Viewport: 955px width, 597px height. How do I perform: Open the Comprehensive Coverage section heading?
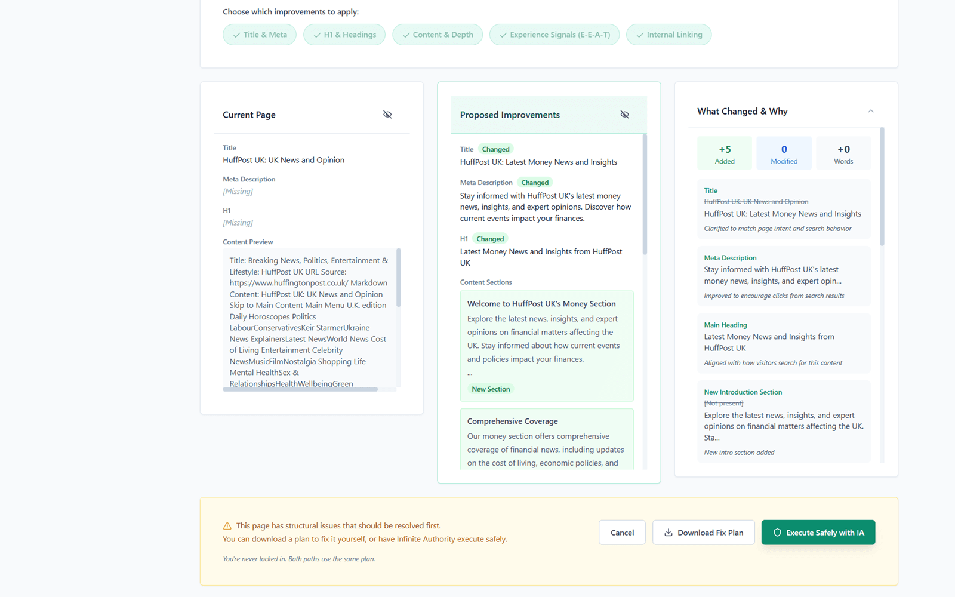[x=513, y=421]
